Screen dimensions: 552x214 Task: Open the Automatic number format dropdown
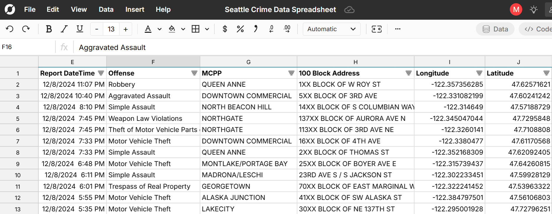point(331,29)
